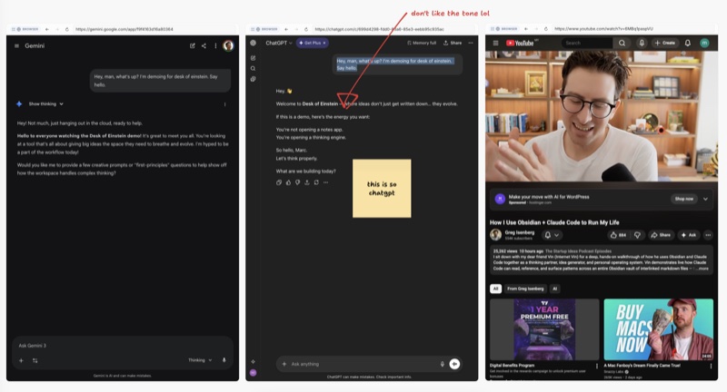
Task: Dismiss the Get Plus pill with X
Action: [x=324, y=43]
